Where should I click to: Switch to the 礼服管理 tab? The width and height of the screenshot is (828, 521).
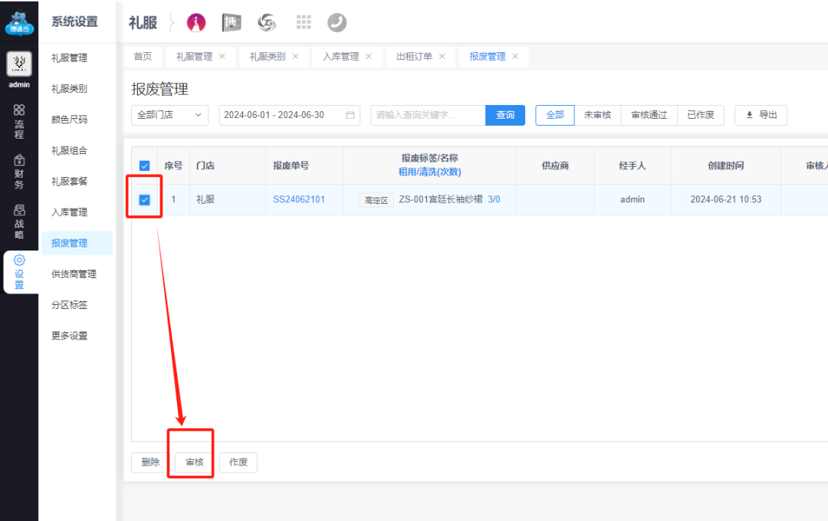point(194,57)
